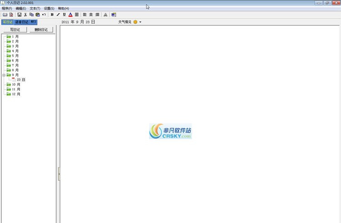Select the 1 月 folder
The image size is (341, 223).
(13, 36)
